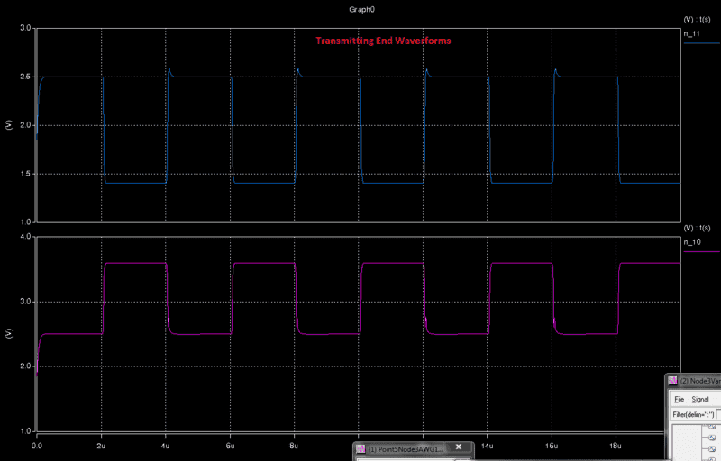
Task: Click the Graph0 title
Action: pyautogui.click(x=360, y=7)
